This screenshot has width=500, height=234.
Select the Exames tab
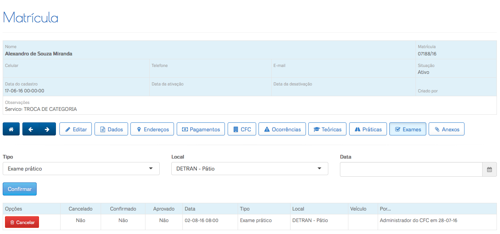pos(407,129)
